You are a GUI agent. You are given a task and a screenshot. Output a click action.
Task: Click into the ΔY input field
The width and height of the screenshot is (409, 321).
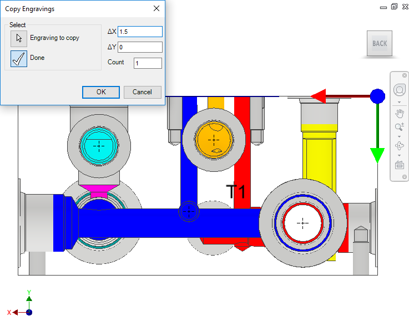[140, 47]
